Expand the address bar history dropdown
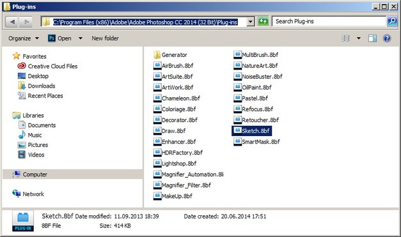Viewport: 401px width, 237px height. pyautogui.click(x=250, y=22)
